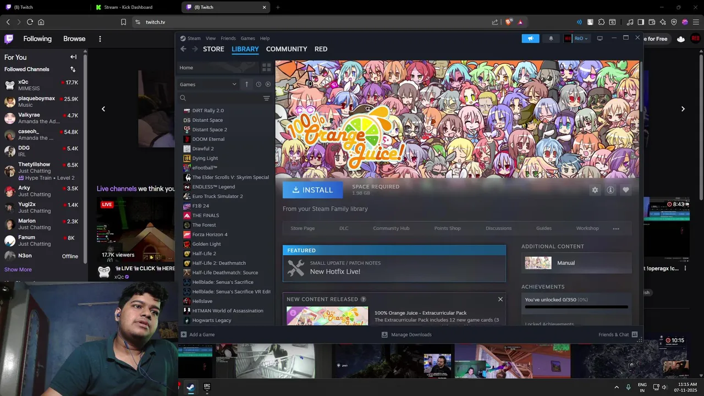Open the game's Store Page link

click(302, 228)
